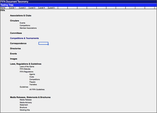The height and width of the screenshot is (113, 157).
Task: Click the FIFA Document Taxonomy title
Action: point(14,2)
